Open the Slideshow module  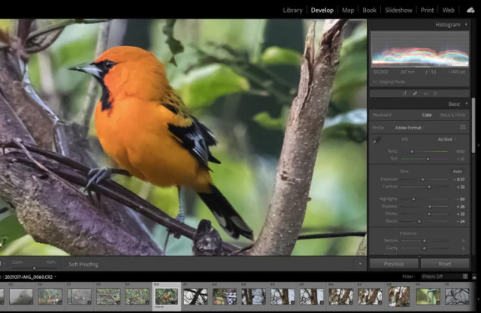[398, 10]
